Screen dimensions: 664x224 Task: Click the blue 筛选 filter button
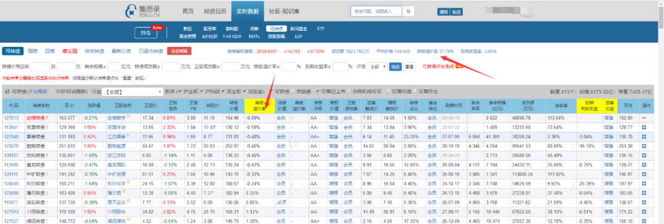[395, 66]
